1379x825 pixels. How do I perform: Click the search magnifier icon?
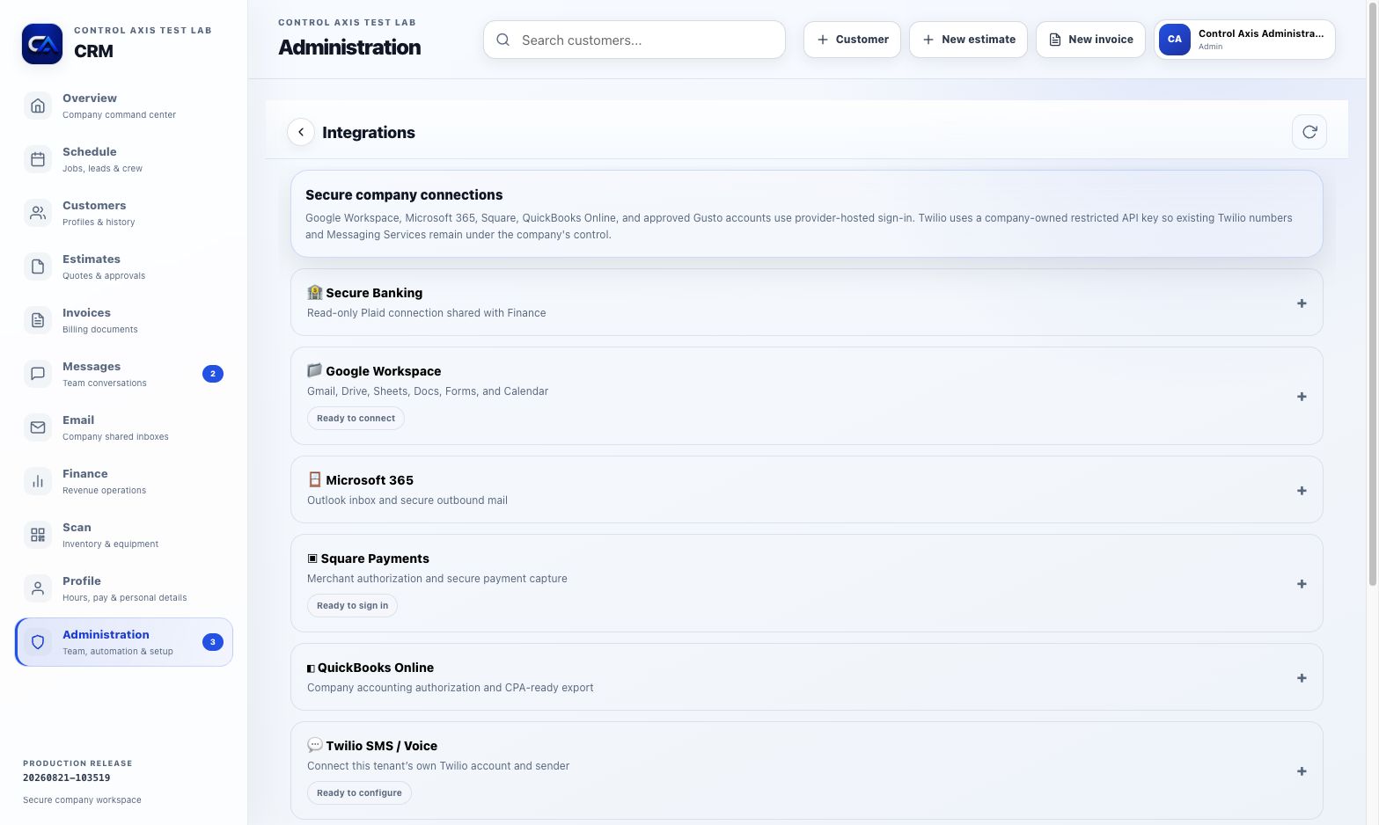coord(503,40)
